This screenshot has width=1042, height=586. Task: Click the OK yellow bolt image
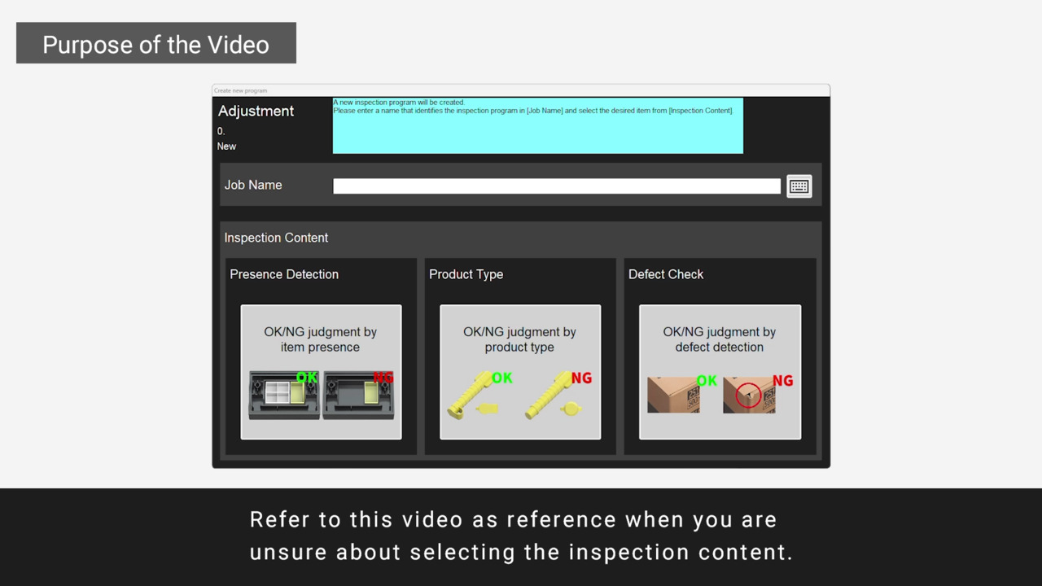(x=479, y=396)
